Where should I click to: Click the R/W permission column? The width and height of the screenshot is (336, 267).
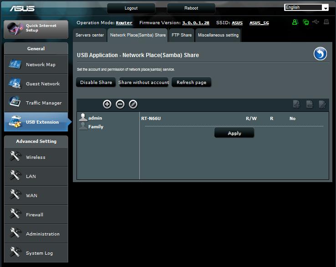click(x=251, y=118)
